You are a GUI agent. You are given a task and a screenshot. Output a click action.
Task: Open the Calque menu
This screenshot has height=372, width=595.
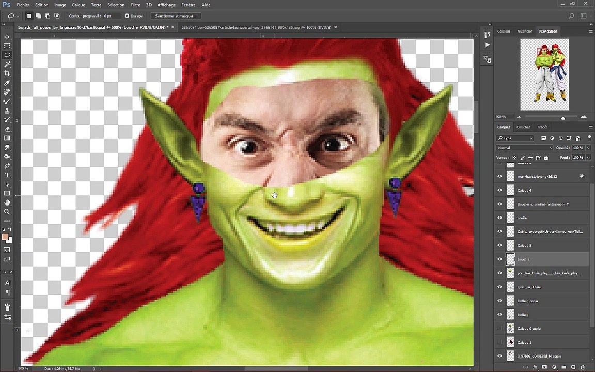78,5
